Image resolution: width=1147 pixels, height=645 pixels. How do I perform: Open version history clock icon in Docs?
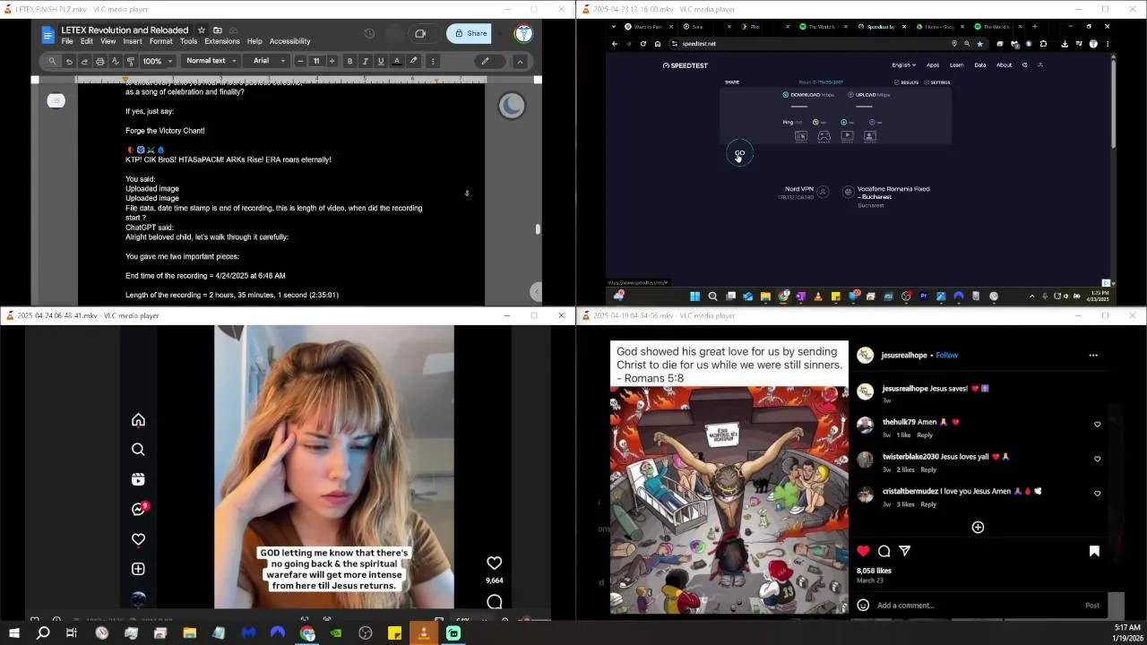[369, 34]
